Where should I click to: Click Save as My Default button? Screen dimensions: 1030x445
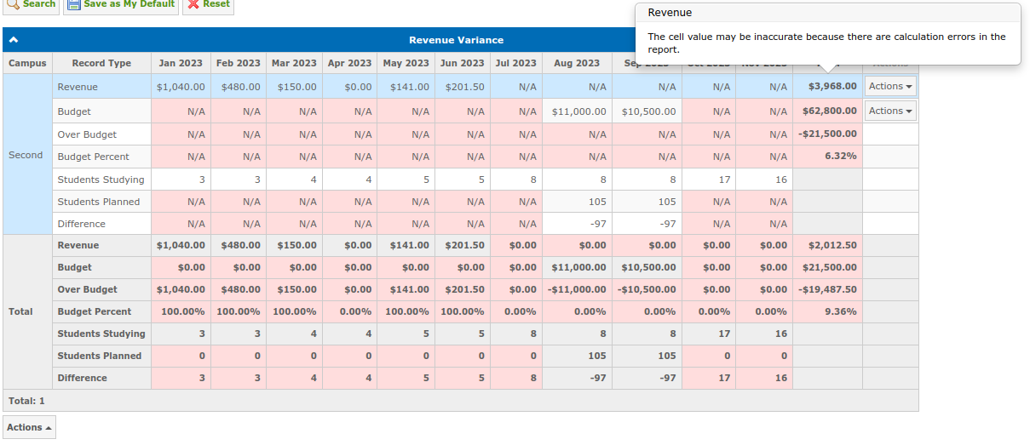pos(121,4)
